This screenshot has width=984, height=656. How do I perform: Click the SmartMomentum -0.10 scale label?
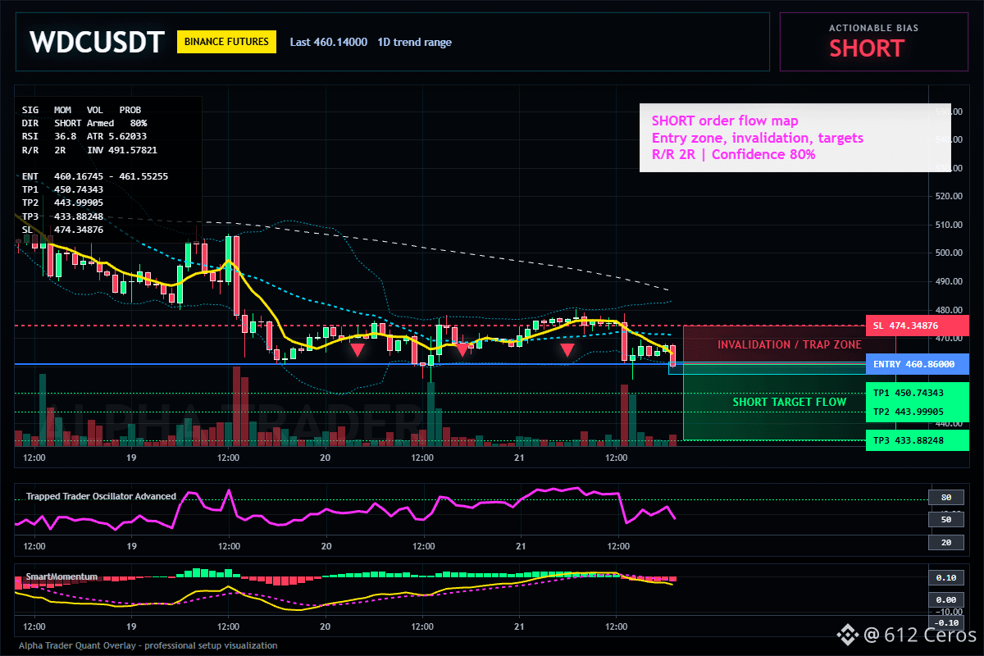[x=945, y=622]
